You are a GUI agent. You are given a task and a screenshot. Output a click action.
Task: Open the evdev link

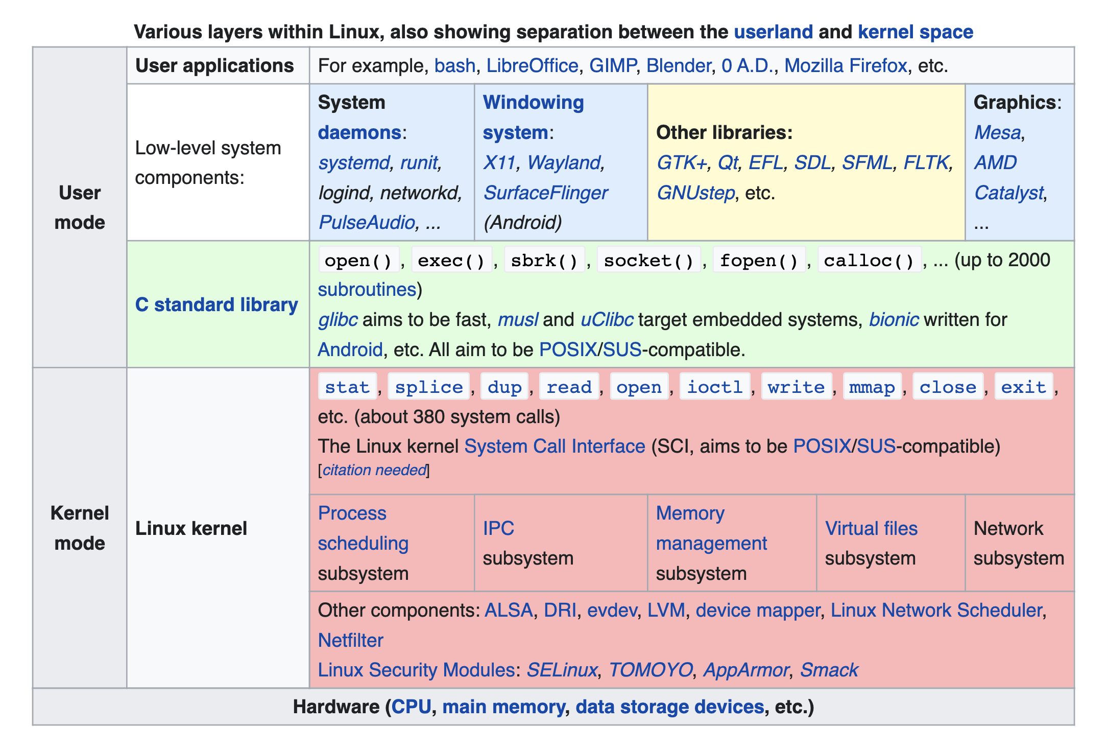tap(612, 610)
